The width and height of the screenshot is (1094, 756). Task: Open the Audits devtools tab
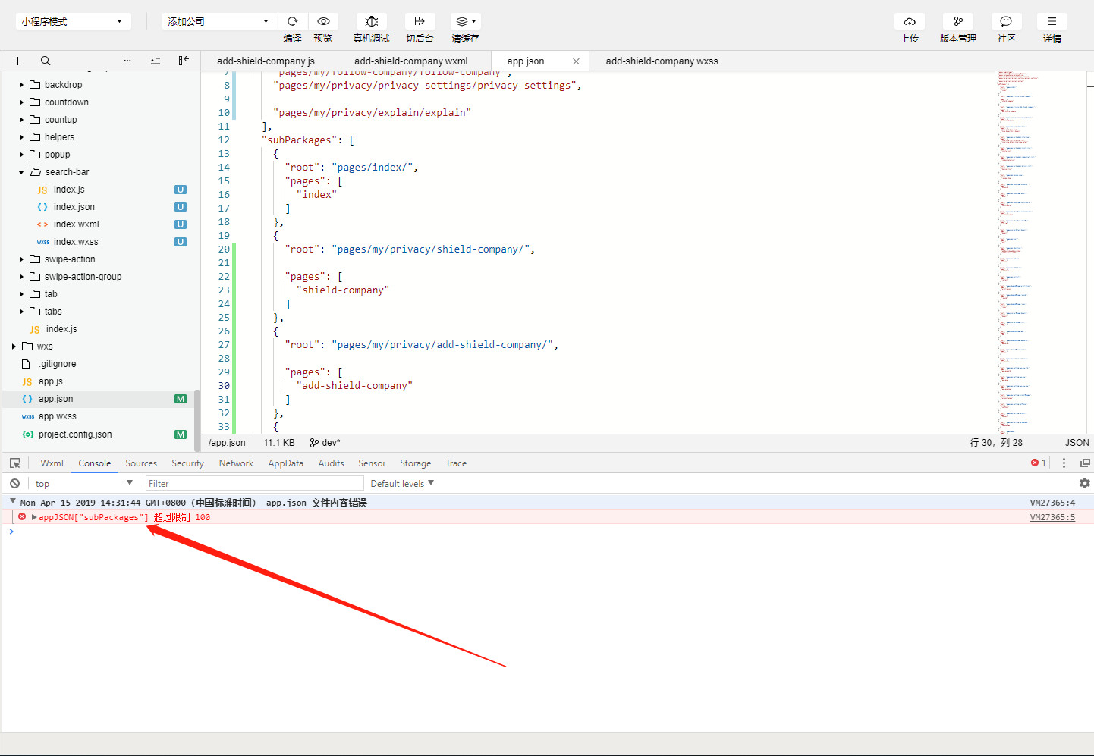coord(331,463)
